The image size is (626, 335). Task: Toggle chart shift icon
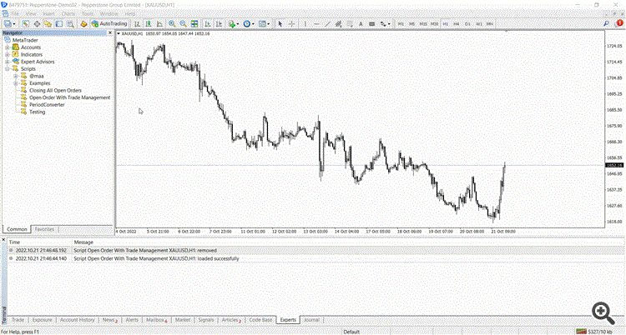pos(219,24)
